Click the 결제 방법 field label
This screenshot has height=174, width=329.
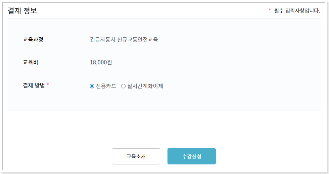pyautogui.click(x=34, y=85)
